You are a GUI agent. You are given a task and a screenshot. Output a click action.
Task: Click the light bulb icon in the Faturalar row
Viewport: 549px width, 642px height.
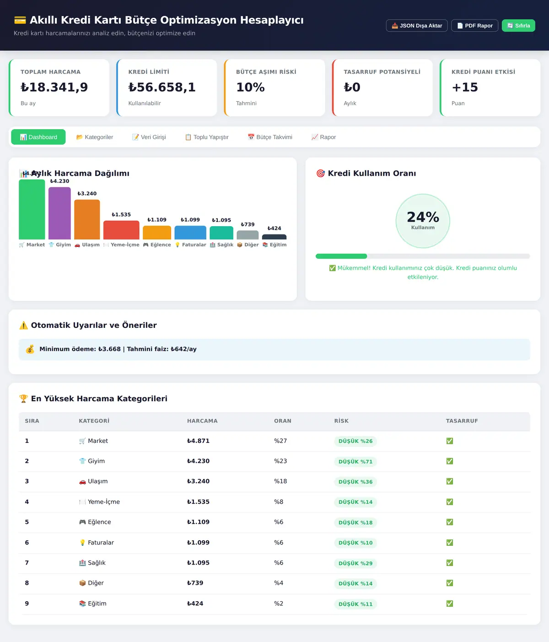click(82, 543)
